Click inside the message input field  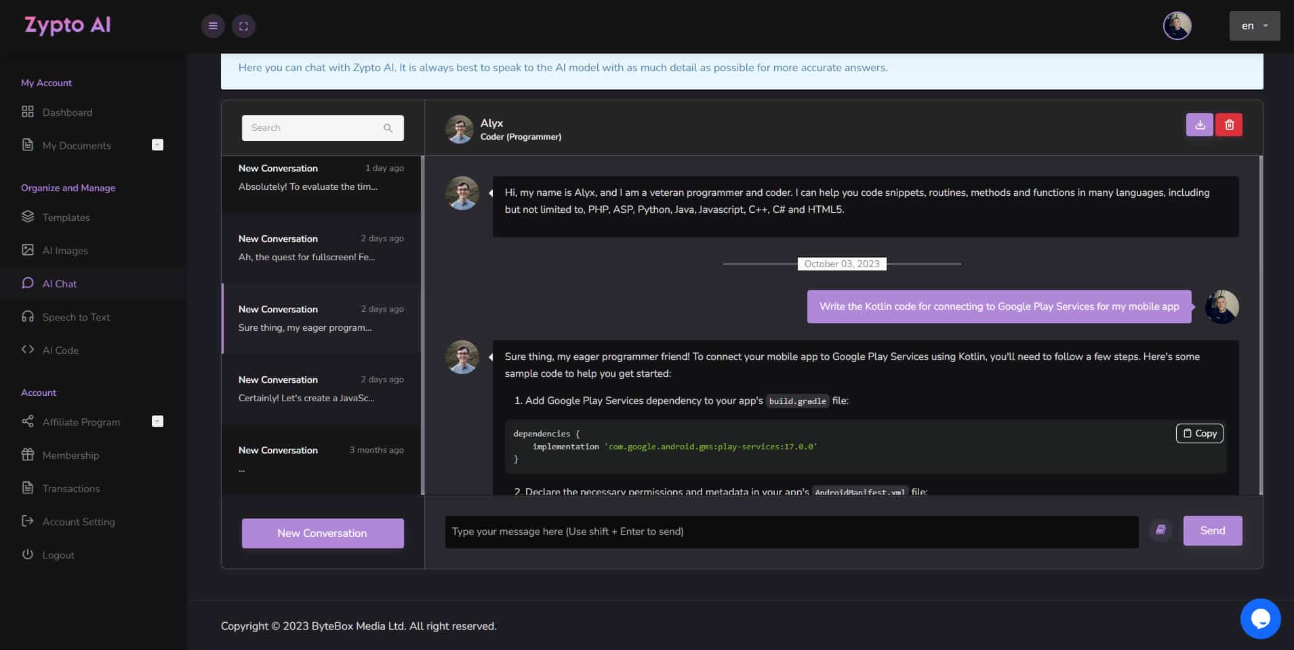pos(791,531)
